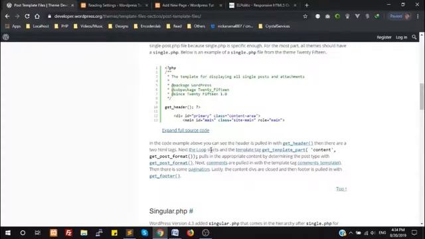Image resolution: width=425 pixels, height=239 pixels.
Task: View the site lock security icon
Action: coord(49,16)
